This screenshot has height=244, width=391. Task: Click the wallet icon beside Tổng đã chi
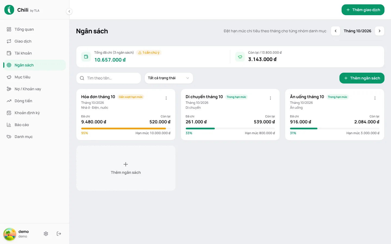[x=86, y=57]
